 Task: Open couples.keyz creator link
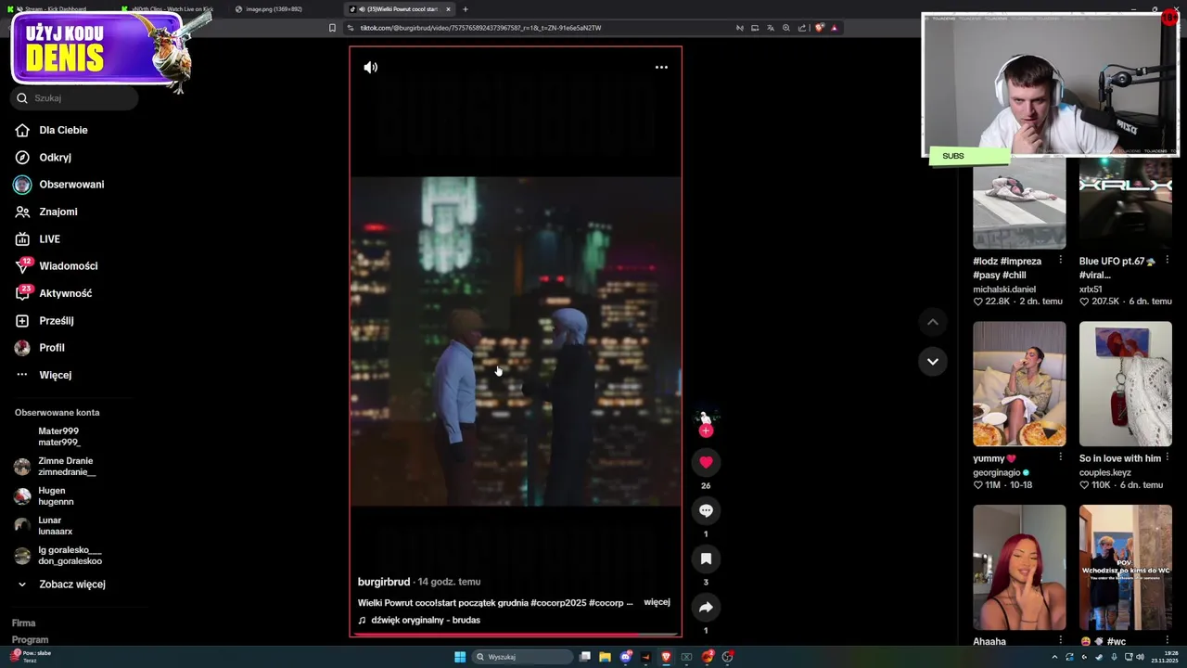pyautogui.click(x=1105, y=472)
